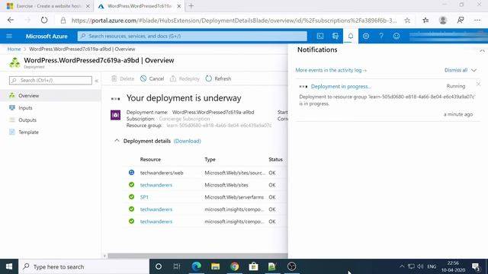Viewport: 488px width, 274px height.
Task: Collapse the Notifications panel with the top chevron
Action: pos(482,51)
